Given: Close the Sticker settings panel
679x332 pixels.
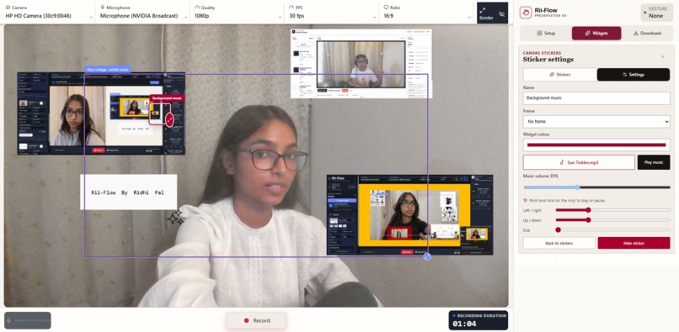Looking at the screenshot, I should click(x=662, y=56).
